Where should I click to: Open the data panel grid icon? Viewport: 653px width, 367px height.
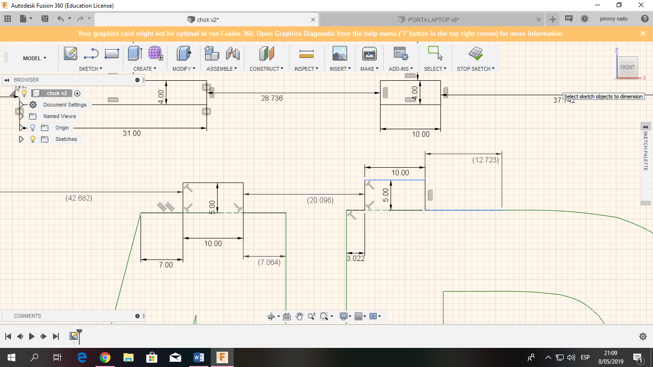[x=7, y=19]
